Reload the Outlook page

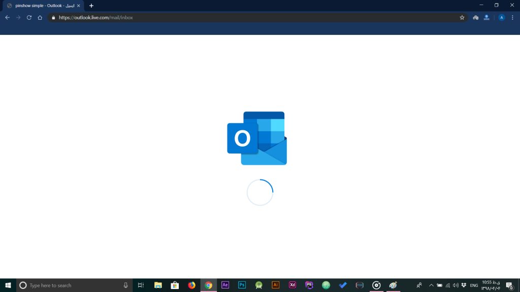(x=29, y=17)
